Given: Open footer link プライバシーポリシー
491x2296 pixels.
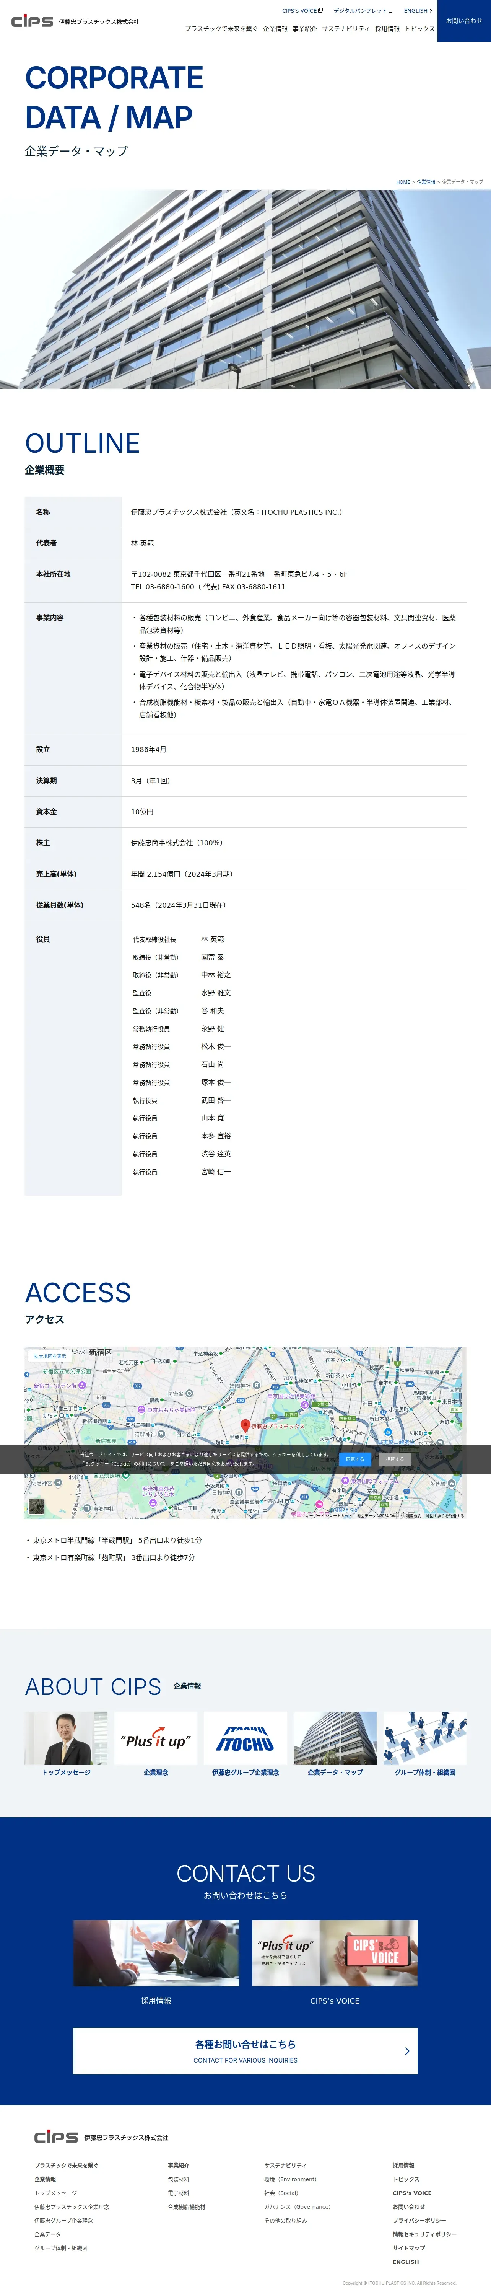Looking at the screenshot, I should pos(420,2220).
